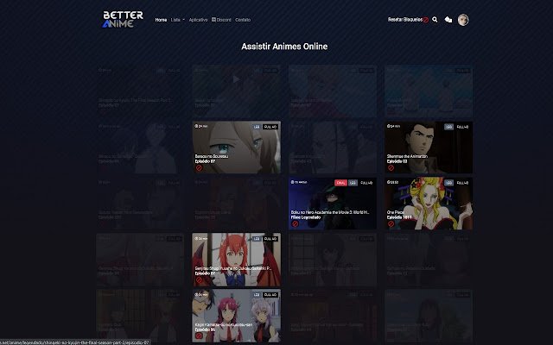Click 'Episódio 1011' text on One Piece card
This screenshot has width=553, height=345.
tap(399, 217)
